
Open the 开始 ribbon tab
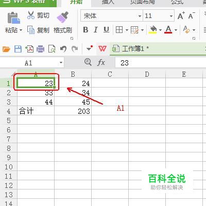[x=76, y=2]
